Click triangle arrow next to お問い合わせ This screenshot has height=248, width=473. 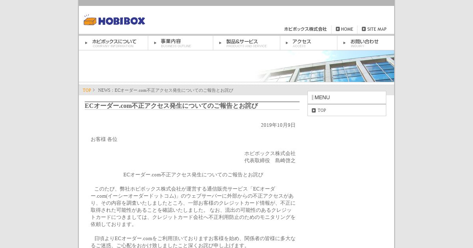pyautogui.click(x=345, y=43)
